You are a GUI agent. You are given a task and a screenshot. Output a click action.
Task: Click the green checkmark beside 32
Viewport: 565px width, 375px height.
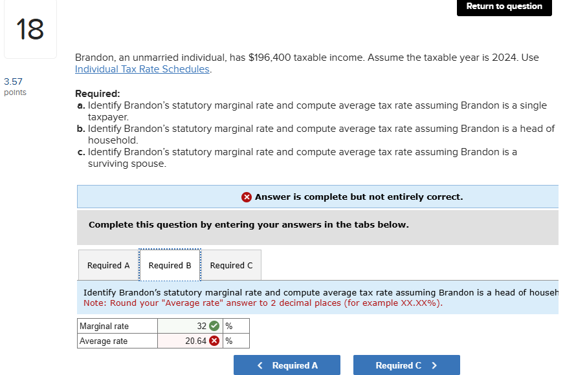(x=214, y=326)
